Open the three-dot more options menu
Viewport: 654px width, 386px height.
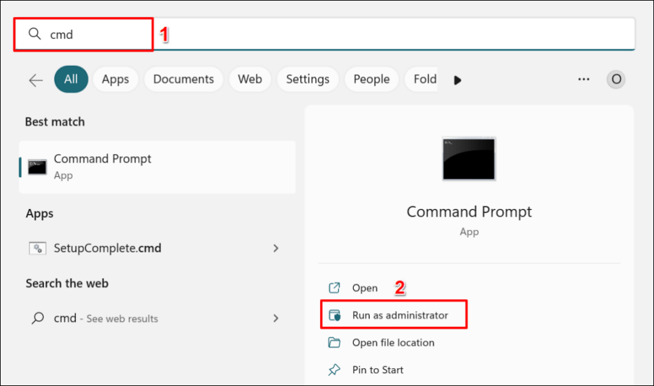[583, 79]
